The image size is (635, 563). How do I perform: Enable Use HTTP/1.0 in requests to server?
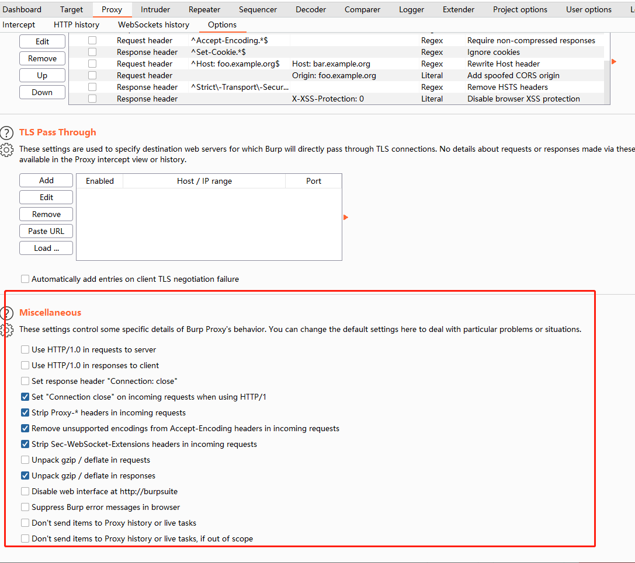click(x=25, y=350)
